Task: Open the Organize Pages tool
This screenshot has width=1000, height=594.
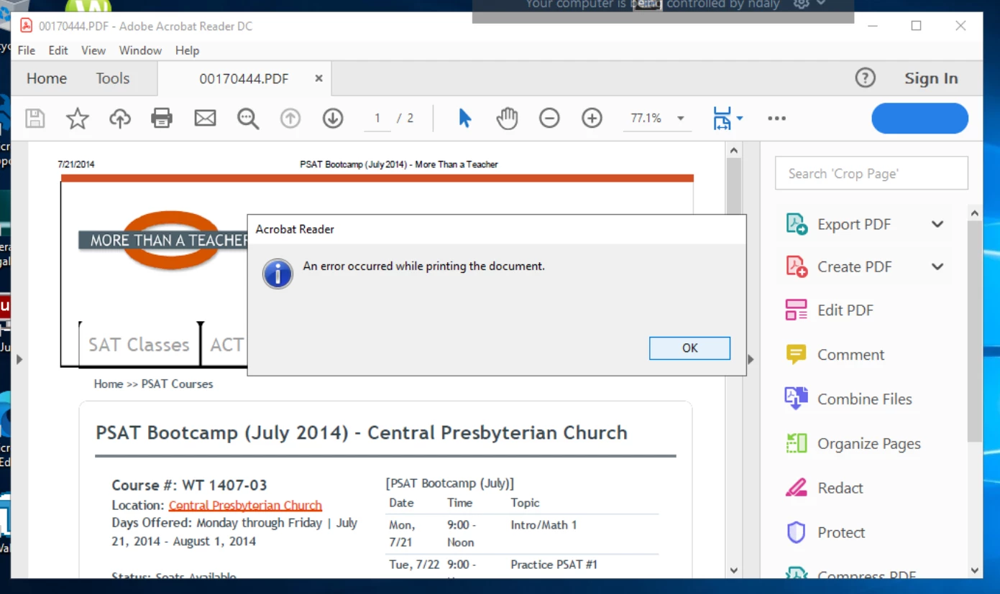Action: [x=853, y=444]
